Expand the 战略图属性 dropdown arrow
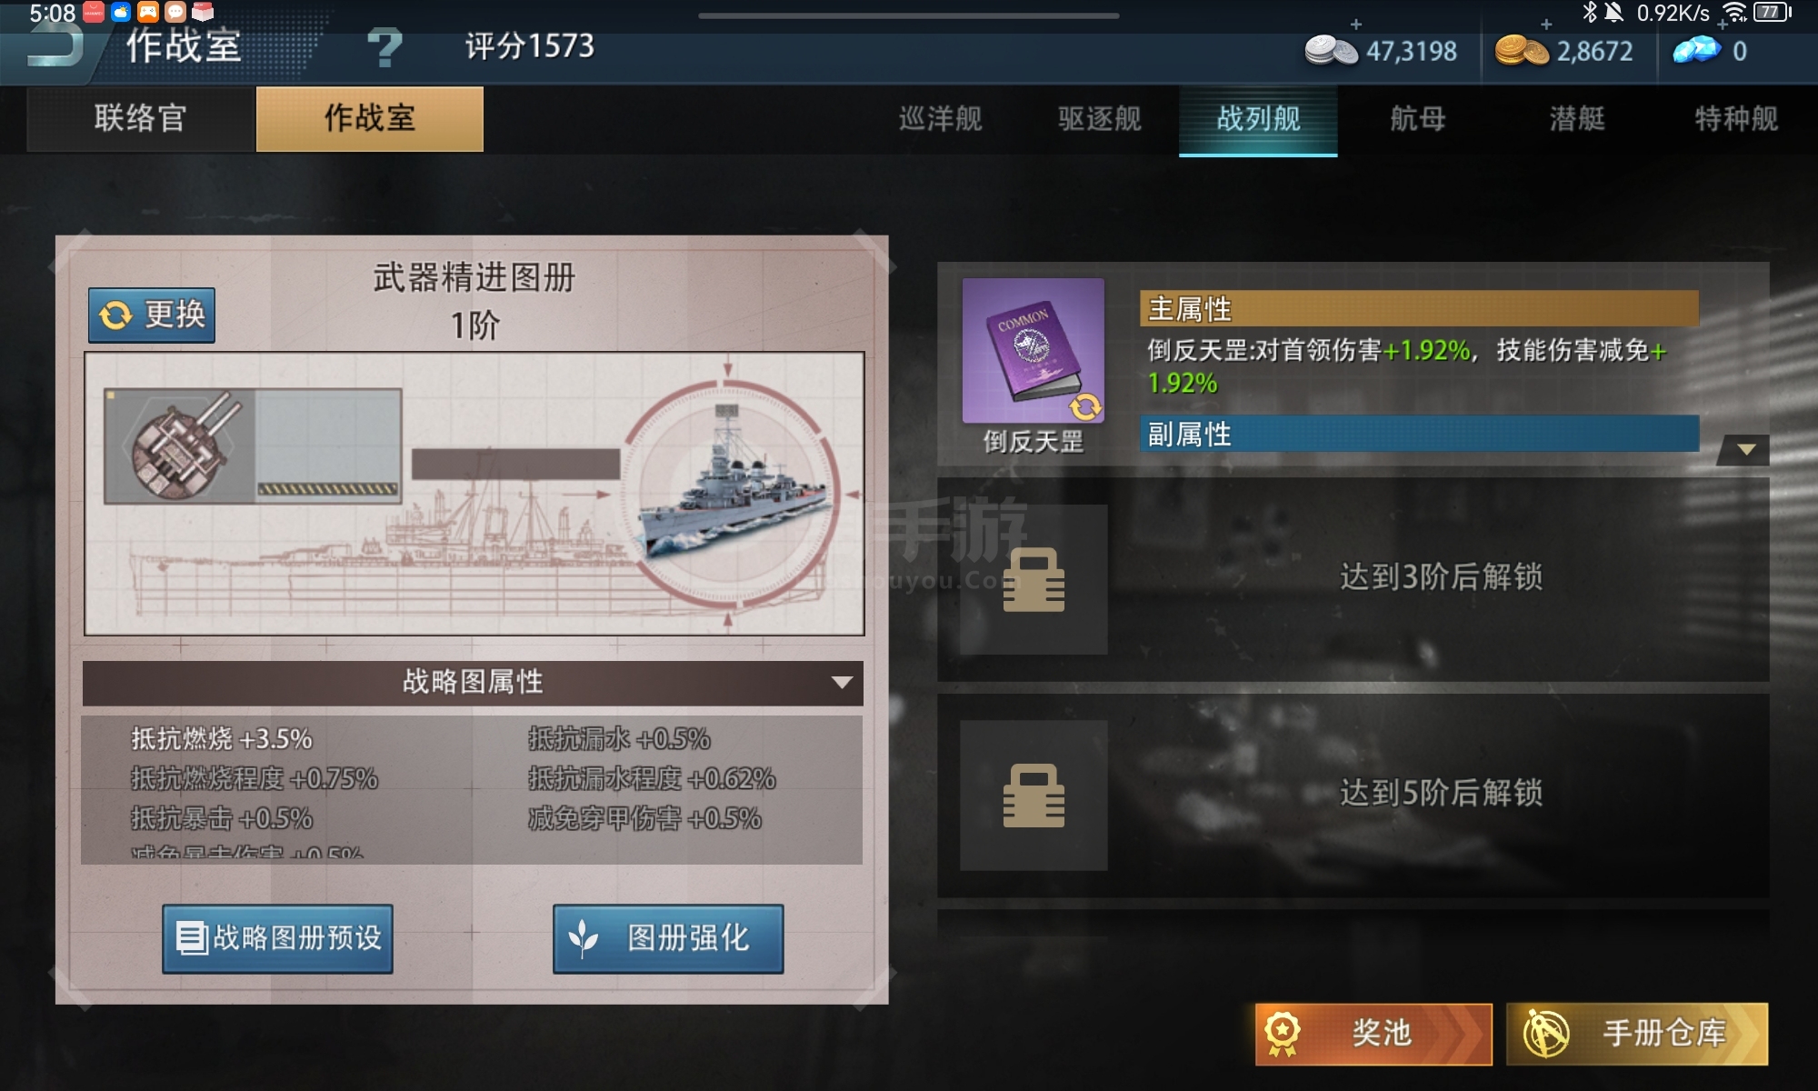Viewport: 1818px width, 1091px height. [842, 682]
